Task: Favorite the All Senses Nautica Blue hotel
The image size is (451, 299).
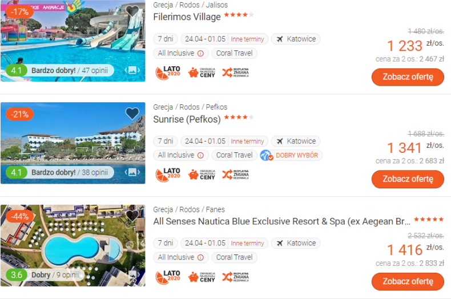Action: click(x=132, y=216)
